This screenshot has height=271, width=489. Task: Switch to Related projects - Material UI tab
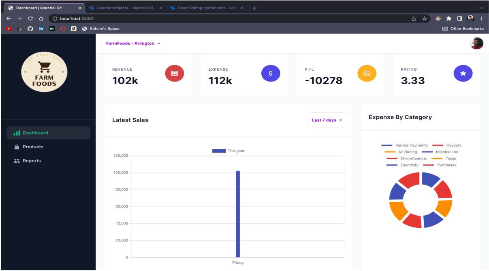point(125,8)
